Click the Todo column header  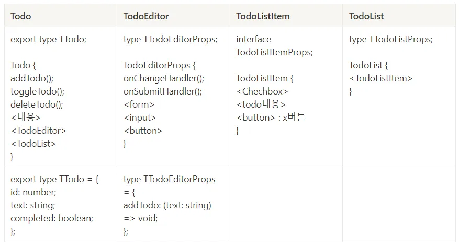(x=21, y=16)
